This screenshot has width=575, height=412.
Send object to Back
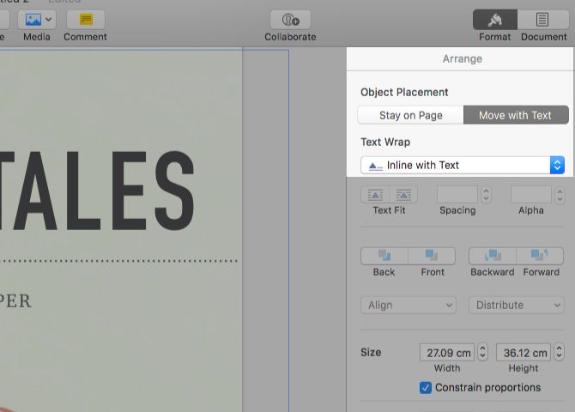384,256
